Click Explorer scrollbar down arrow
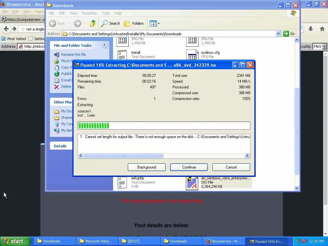Viewport: 328px width, 246px height. pyautogui.click(x=297, y=188)
